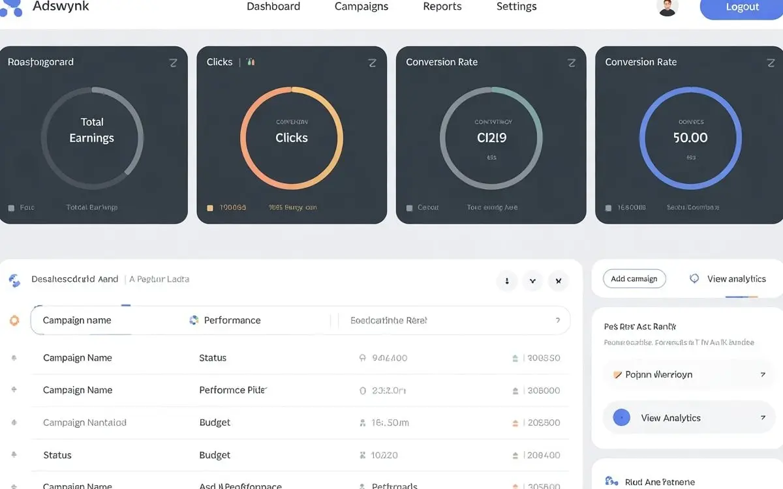
Task: Click the Adswynk logo icon
Action: tap(11, 7)
